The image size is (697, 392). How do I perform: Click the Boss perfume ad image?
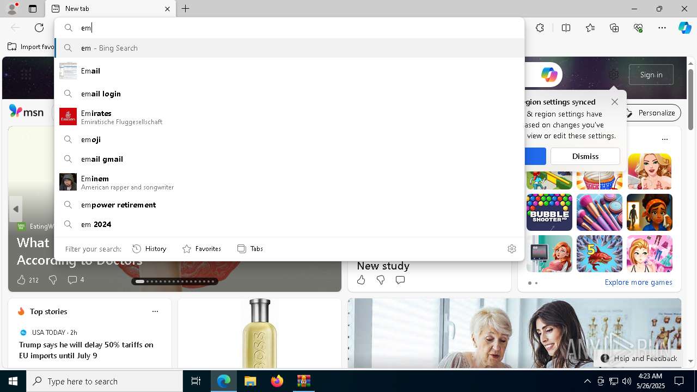point(260,333)
